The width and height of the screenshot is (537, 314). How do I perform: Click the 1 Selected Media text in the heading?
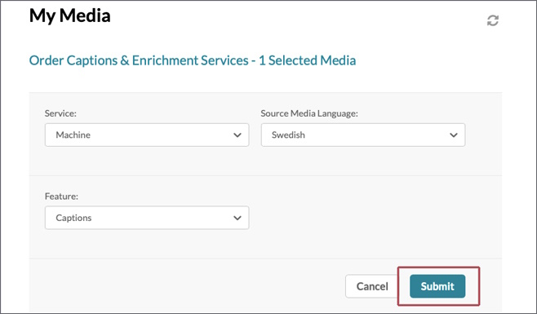307,60
